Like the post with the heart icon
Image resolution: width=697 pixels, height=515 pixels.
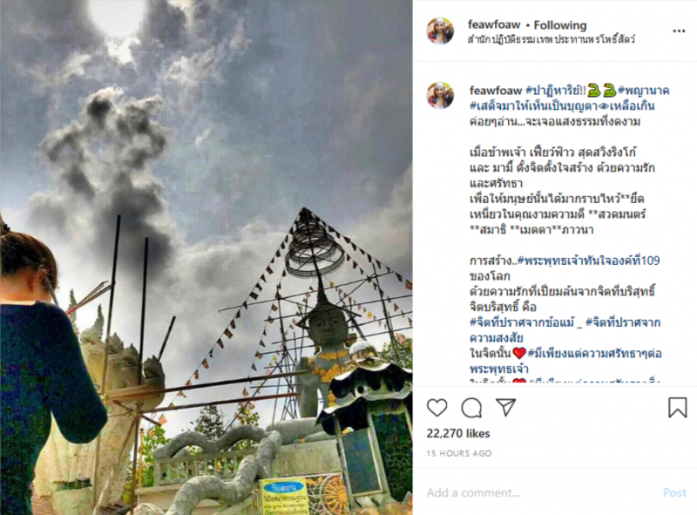coord(437,407)
